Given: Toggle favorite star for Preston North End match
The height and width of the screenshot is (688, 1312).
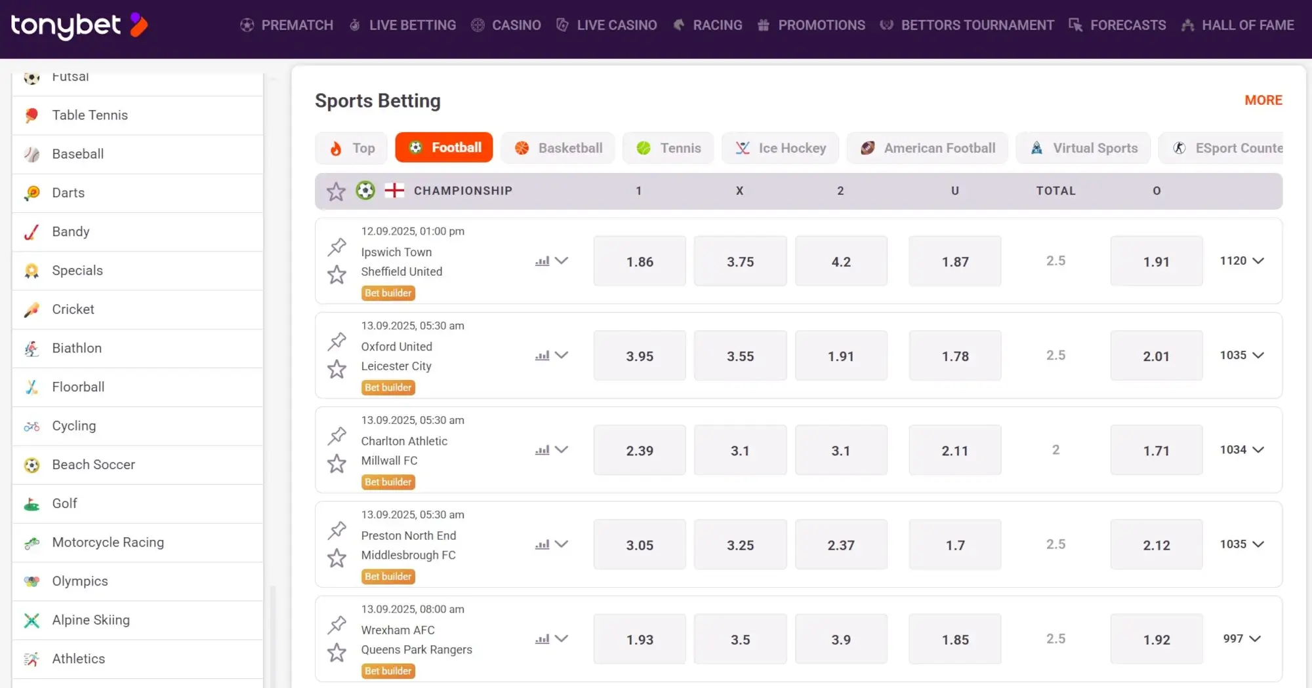Looking at the screenshot, I should pos(337,558).
